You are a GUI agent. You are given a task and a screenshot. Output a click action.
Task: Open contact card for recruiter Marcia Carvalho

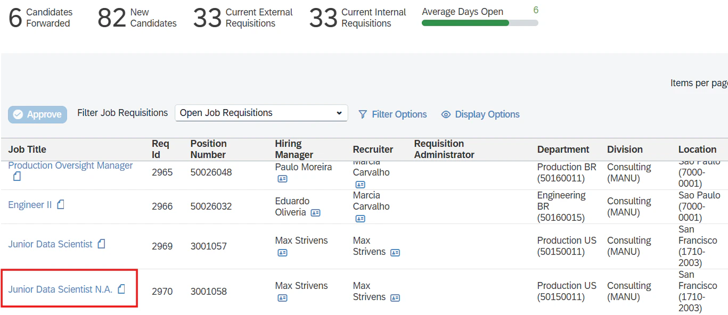pyautogui.click(x=361, y=184)
